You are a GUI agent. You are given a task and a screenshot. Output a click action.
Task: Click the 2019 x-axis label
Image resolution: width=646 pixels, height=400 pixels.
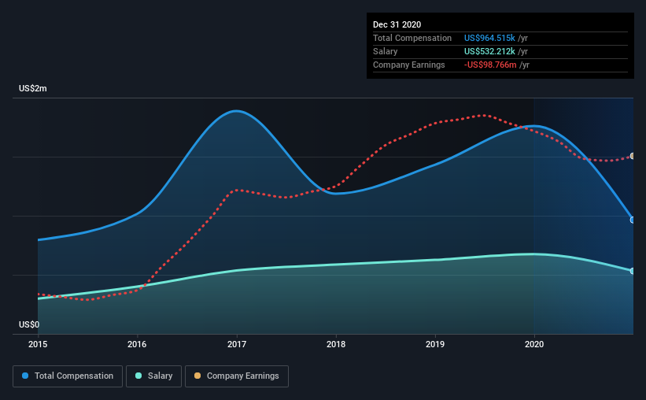click(x=435, y=344)
